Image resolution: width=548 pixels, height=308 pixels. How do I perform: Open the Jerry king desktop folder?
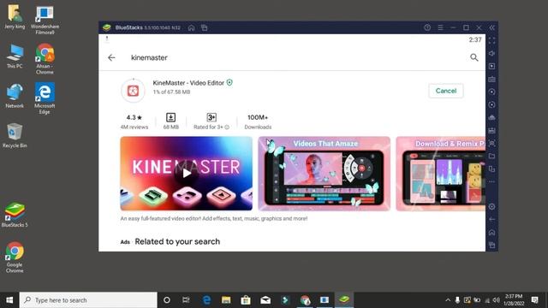point(15,17)
